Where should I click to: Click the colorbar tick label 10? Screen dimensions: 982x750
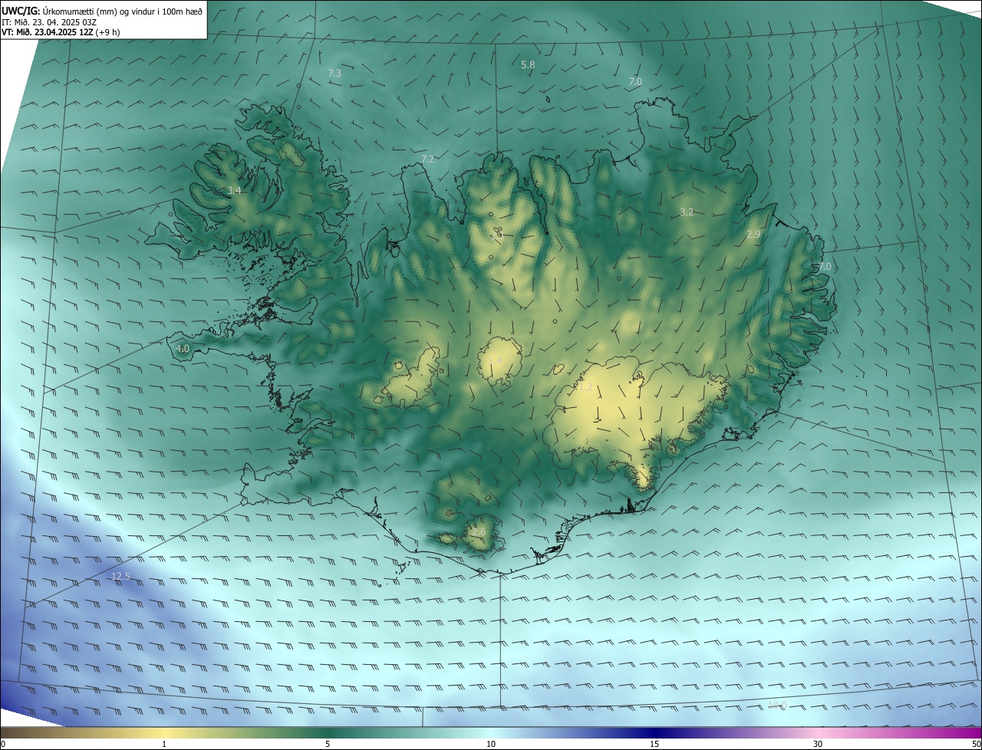491,744
